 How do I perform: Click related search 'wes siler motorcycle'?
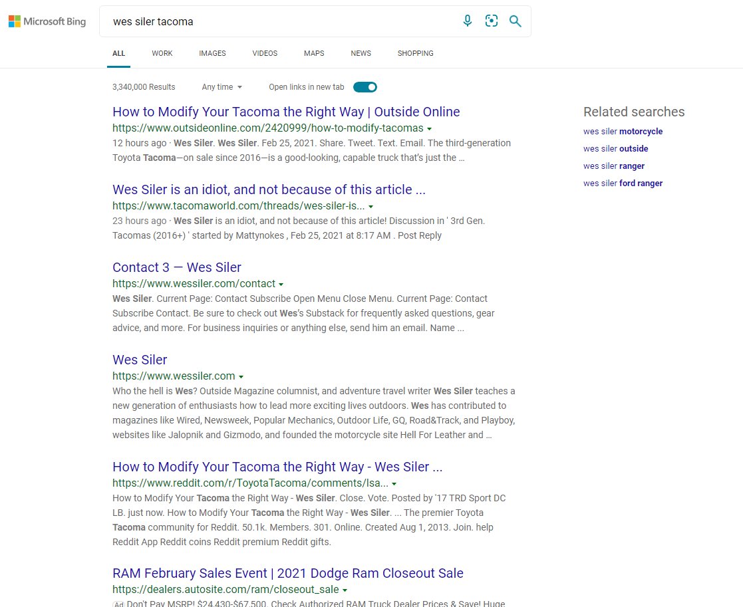click(x=623, y=131)
